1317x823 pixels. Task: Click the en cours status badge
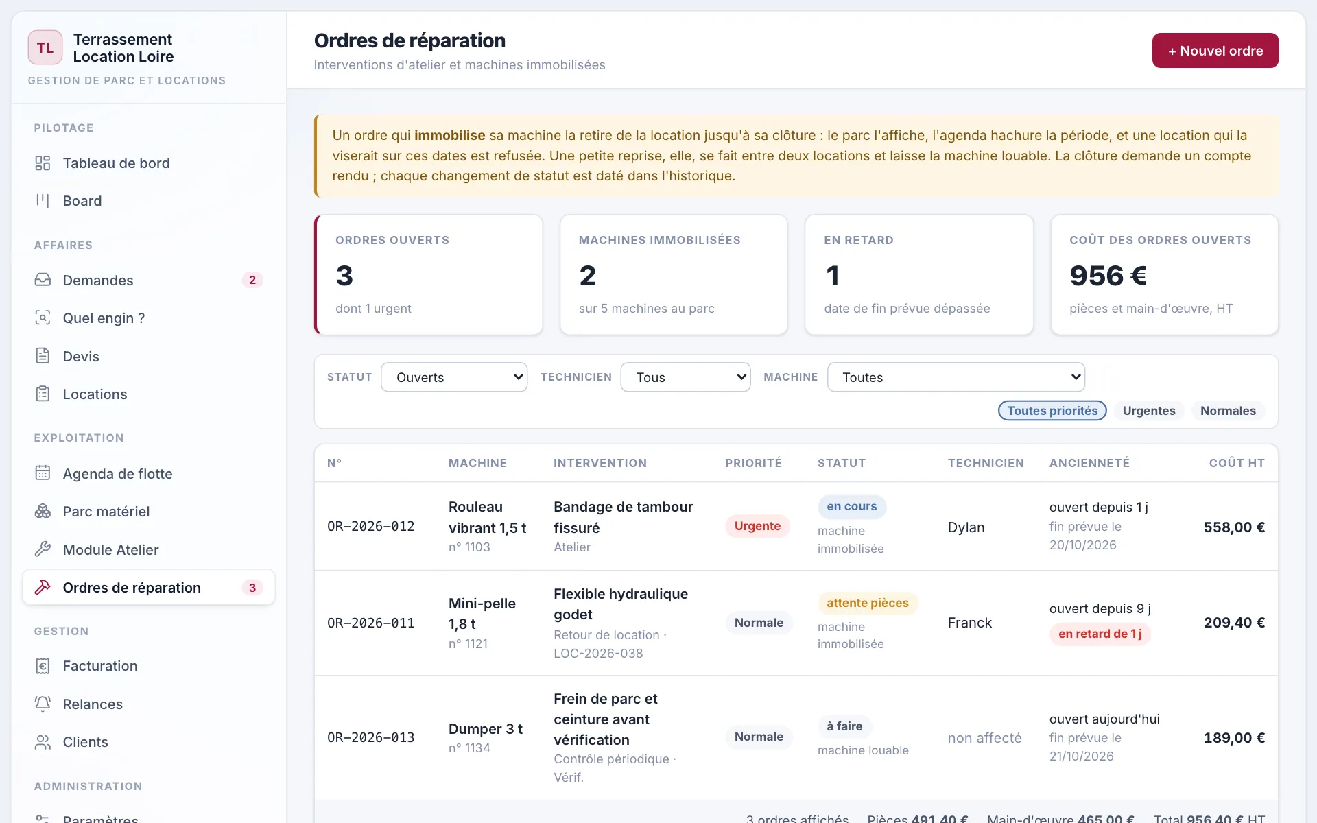pos(851,506)
